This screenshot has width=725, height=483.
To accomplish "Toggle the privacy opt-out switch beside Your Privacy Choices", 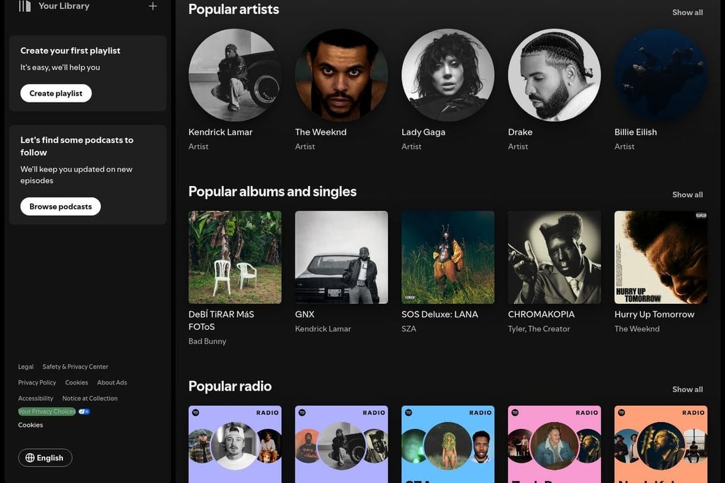I will [84, 411].
